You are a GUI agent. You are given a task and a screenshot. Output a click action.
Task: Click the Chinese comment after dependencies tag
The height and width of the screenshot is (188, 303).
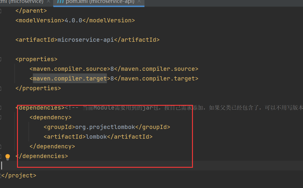[x=184, y=108]
